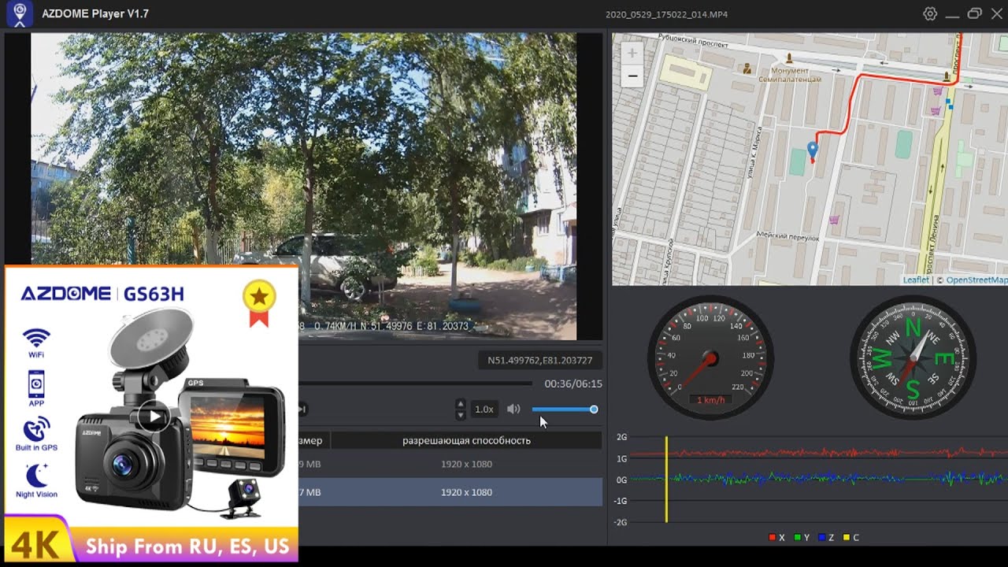Increase playback speed with the up arrow
The image size is (1008, 567).
click(461, 405)
